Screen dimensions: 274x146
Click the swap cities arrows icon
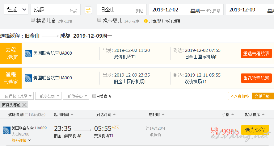pyautogui.click(x=88, y=10)
